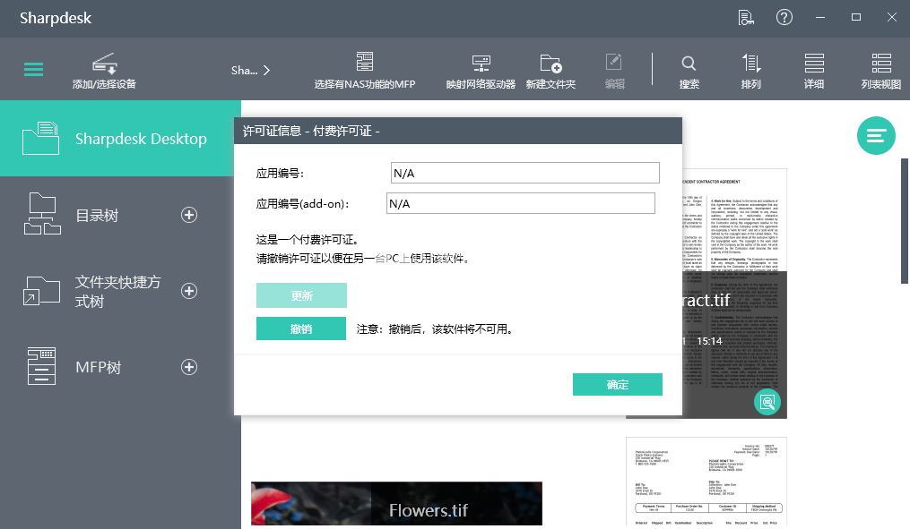This screenshot has width=910, height=529.
Task: Select the invoice document thumbnail
Action: pyautogui.click(x=706, y=482)
